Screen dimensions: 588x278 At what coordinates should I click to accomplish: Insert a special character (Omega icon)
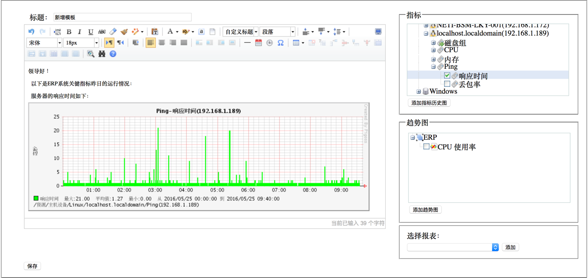click(x=280, y=43)
